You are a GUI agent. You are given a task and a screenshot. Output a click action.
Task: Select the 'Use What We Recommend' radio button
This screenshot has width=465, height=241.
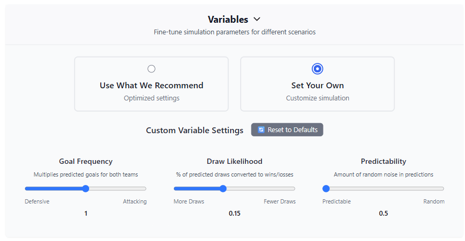pyautogui.click(x=152, y=69)
